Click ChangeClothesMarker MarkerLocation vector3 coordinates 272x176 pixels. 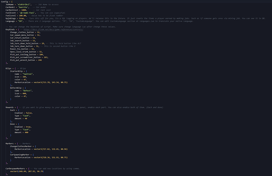(50, 149)
